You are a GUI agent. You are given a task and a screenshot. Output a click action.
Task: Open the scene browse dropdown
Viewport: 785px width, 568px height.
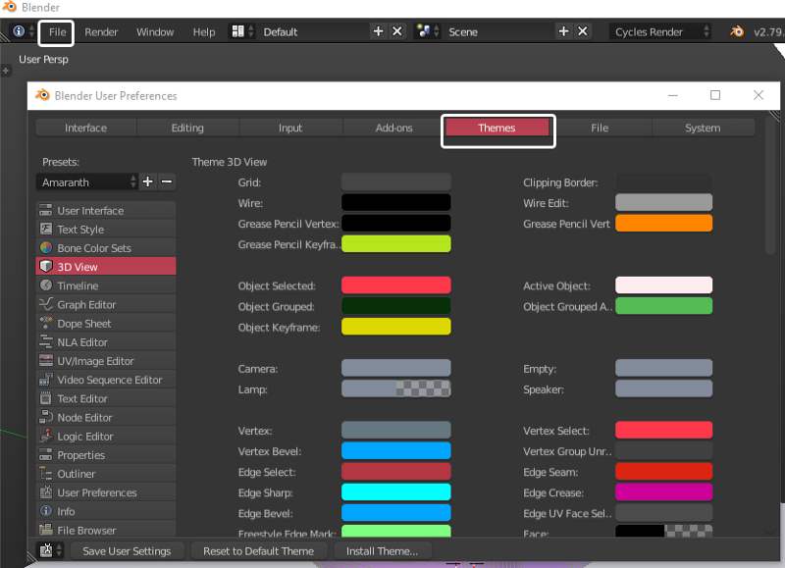click(x=427, y=31)
